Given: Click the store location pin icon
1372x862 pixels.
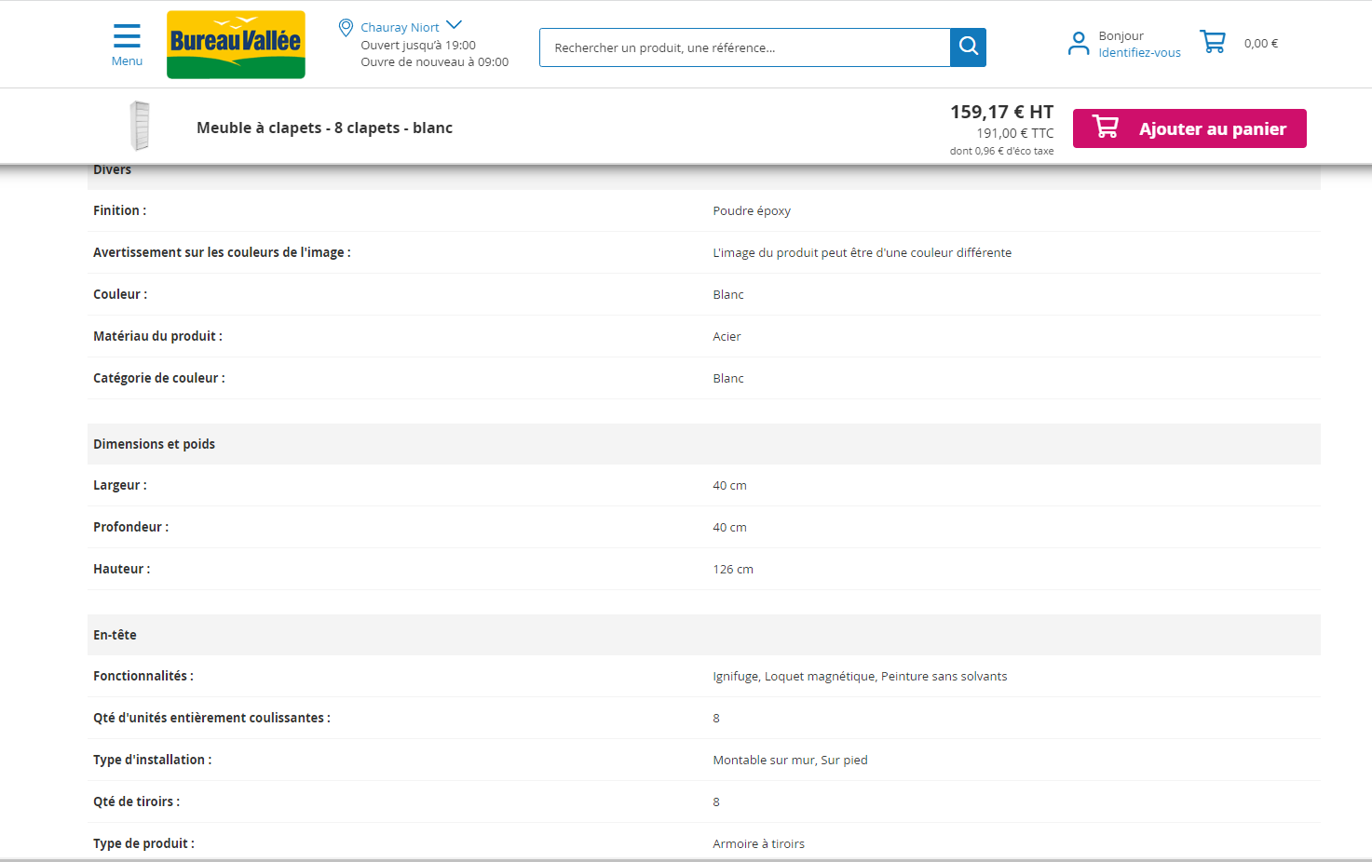Looking at the screenshot, I should click(x=346, y=28).
